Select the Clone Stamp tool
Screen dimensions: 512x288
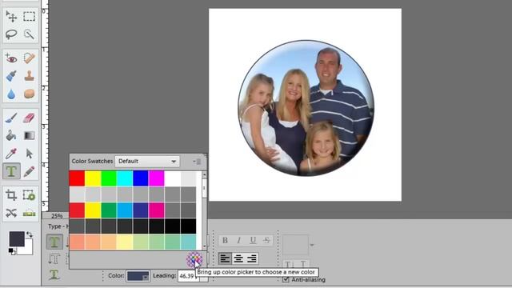pyautogui.click(x=29, y=77)
